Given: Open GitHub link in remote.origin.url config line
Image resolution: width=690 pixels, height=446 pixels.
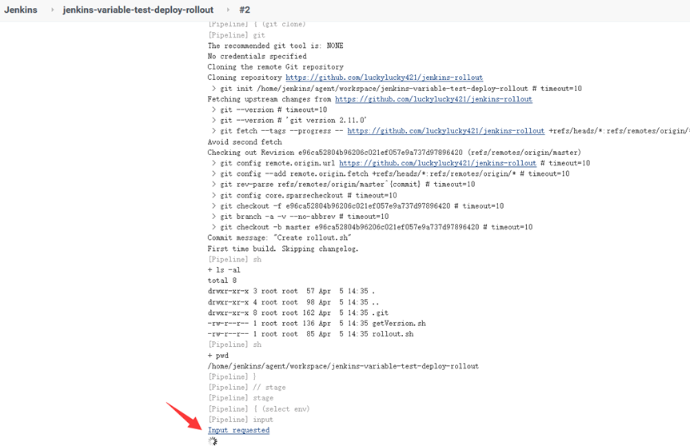Looking at the screenshot, I should click(x=437, y=163).
